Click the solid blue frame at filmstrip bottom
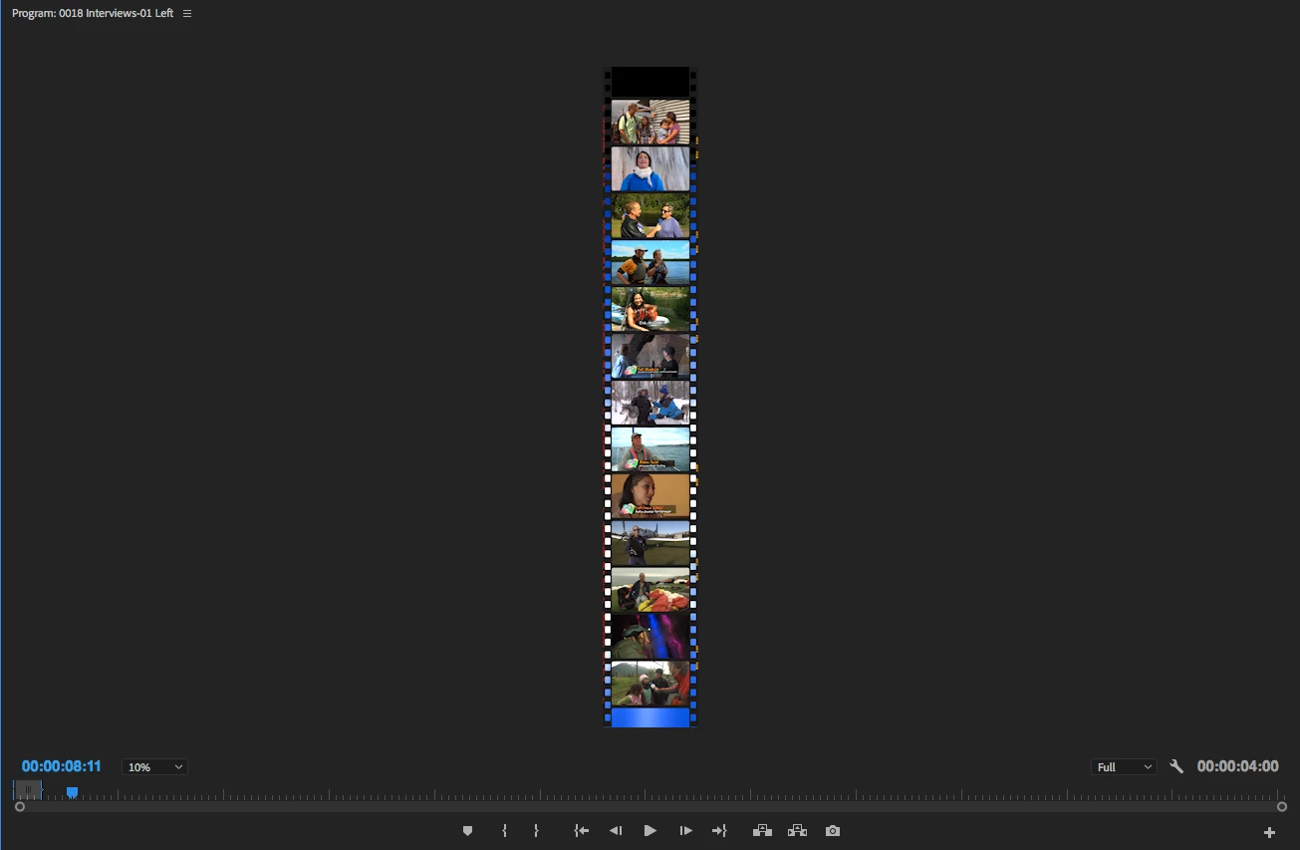The width and height of the screenshot is (1300, 850). tap(650, 717)
